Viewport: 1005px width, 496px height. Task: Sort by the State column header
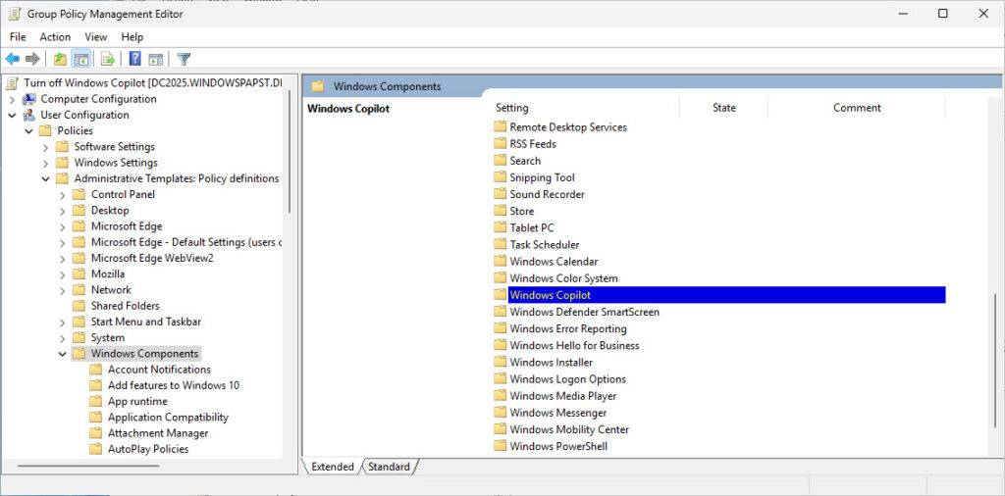point(723,108)
